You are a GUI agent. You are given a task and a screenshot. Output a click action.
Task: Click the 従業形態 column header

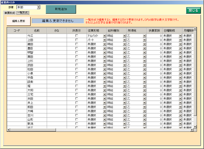coord(97,31)
